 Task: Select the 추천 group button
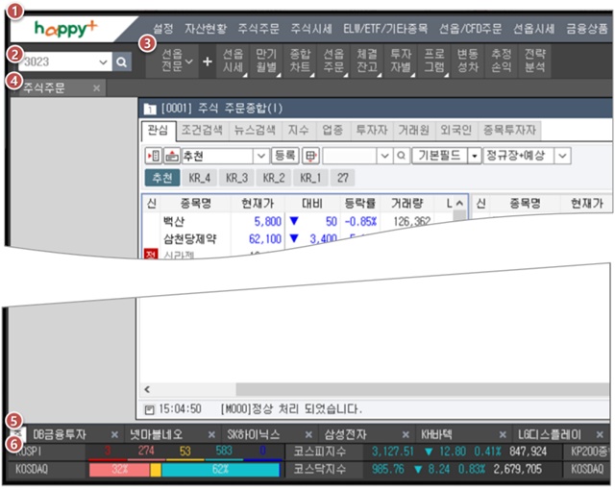tap(162, 178)
